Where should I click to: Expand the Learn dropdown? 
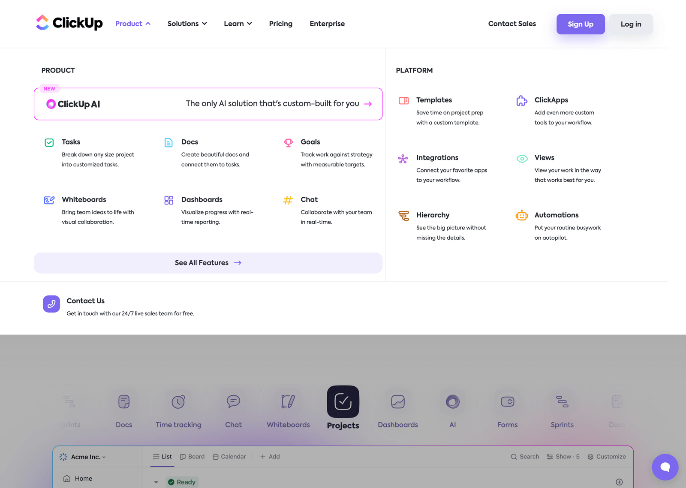238,24
